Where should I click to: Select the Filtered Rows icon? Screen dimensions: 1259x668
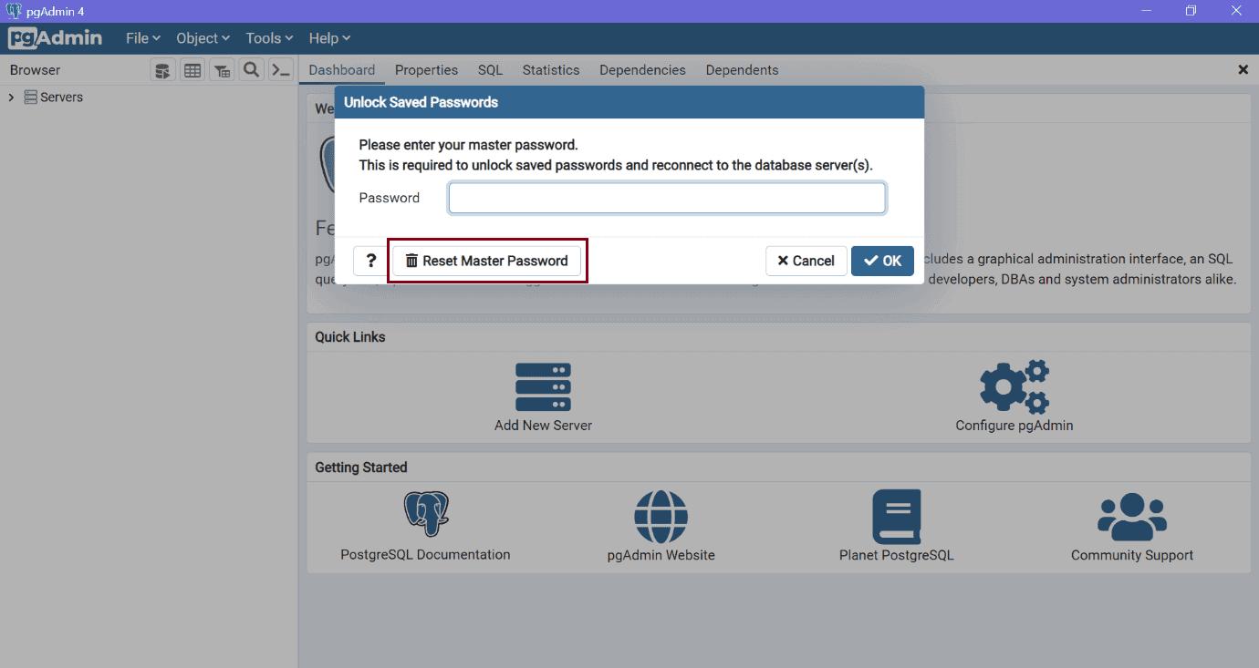[222, 69]
